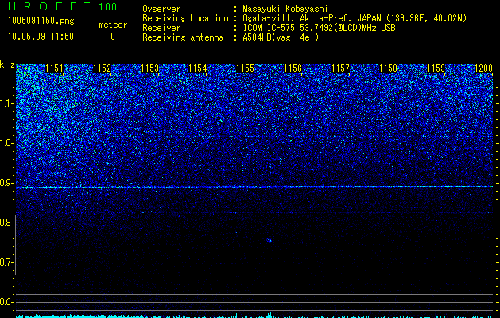This screenshot has width=500, height=318.
Task: Click the 1153 time marker
Action: (150, 68)
